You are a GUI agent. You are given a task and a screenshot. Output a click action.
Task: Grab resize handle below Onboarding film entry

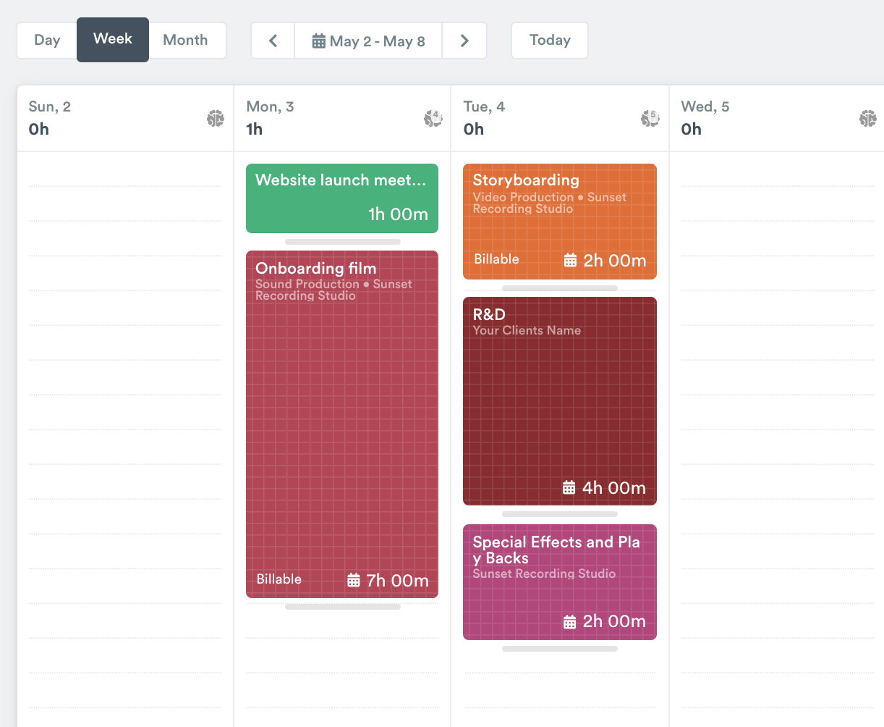pyautogui.click(x=342, y=607)
